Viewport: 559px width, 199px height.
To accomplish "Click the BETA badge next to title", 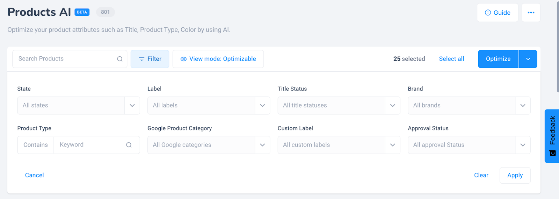I will click(82, 12).
